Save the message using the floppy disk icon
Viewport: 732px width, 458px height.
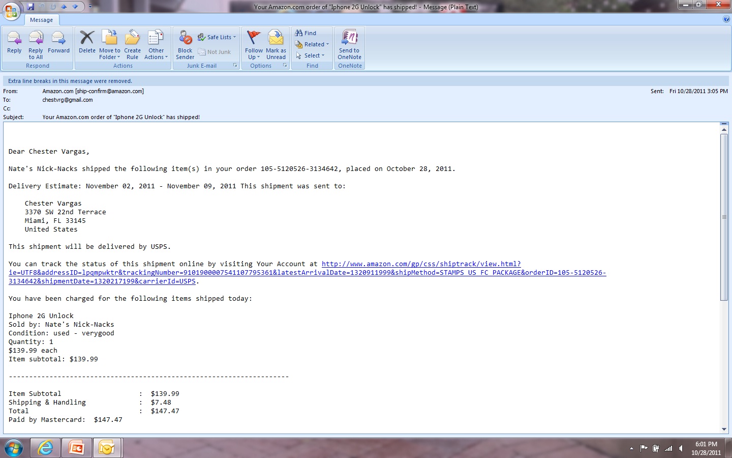point(30,7)
